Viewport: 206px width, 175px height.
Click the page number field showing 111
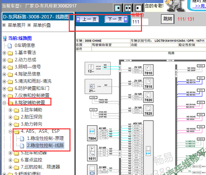tap(140, 22)
